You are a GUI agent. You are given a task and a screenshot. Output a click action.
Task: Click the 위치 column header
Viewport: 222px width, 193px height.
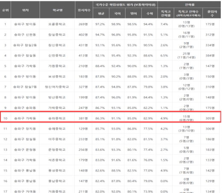[25, 10]
